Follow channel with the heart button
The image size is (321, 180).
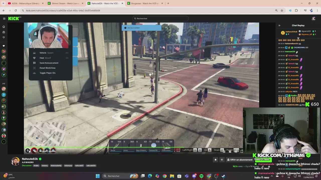[x=222, y=160]
